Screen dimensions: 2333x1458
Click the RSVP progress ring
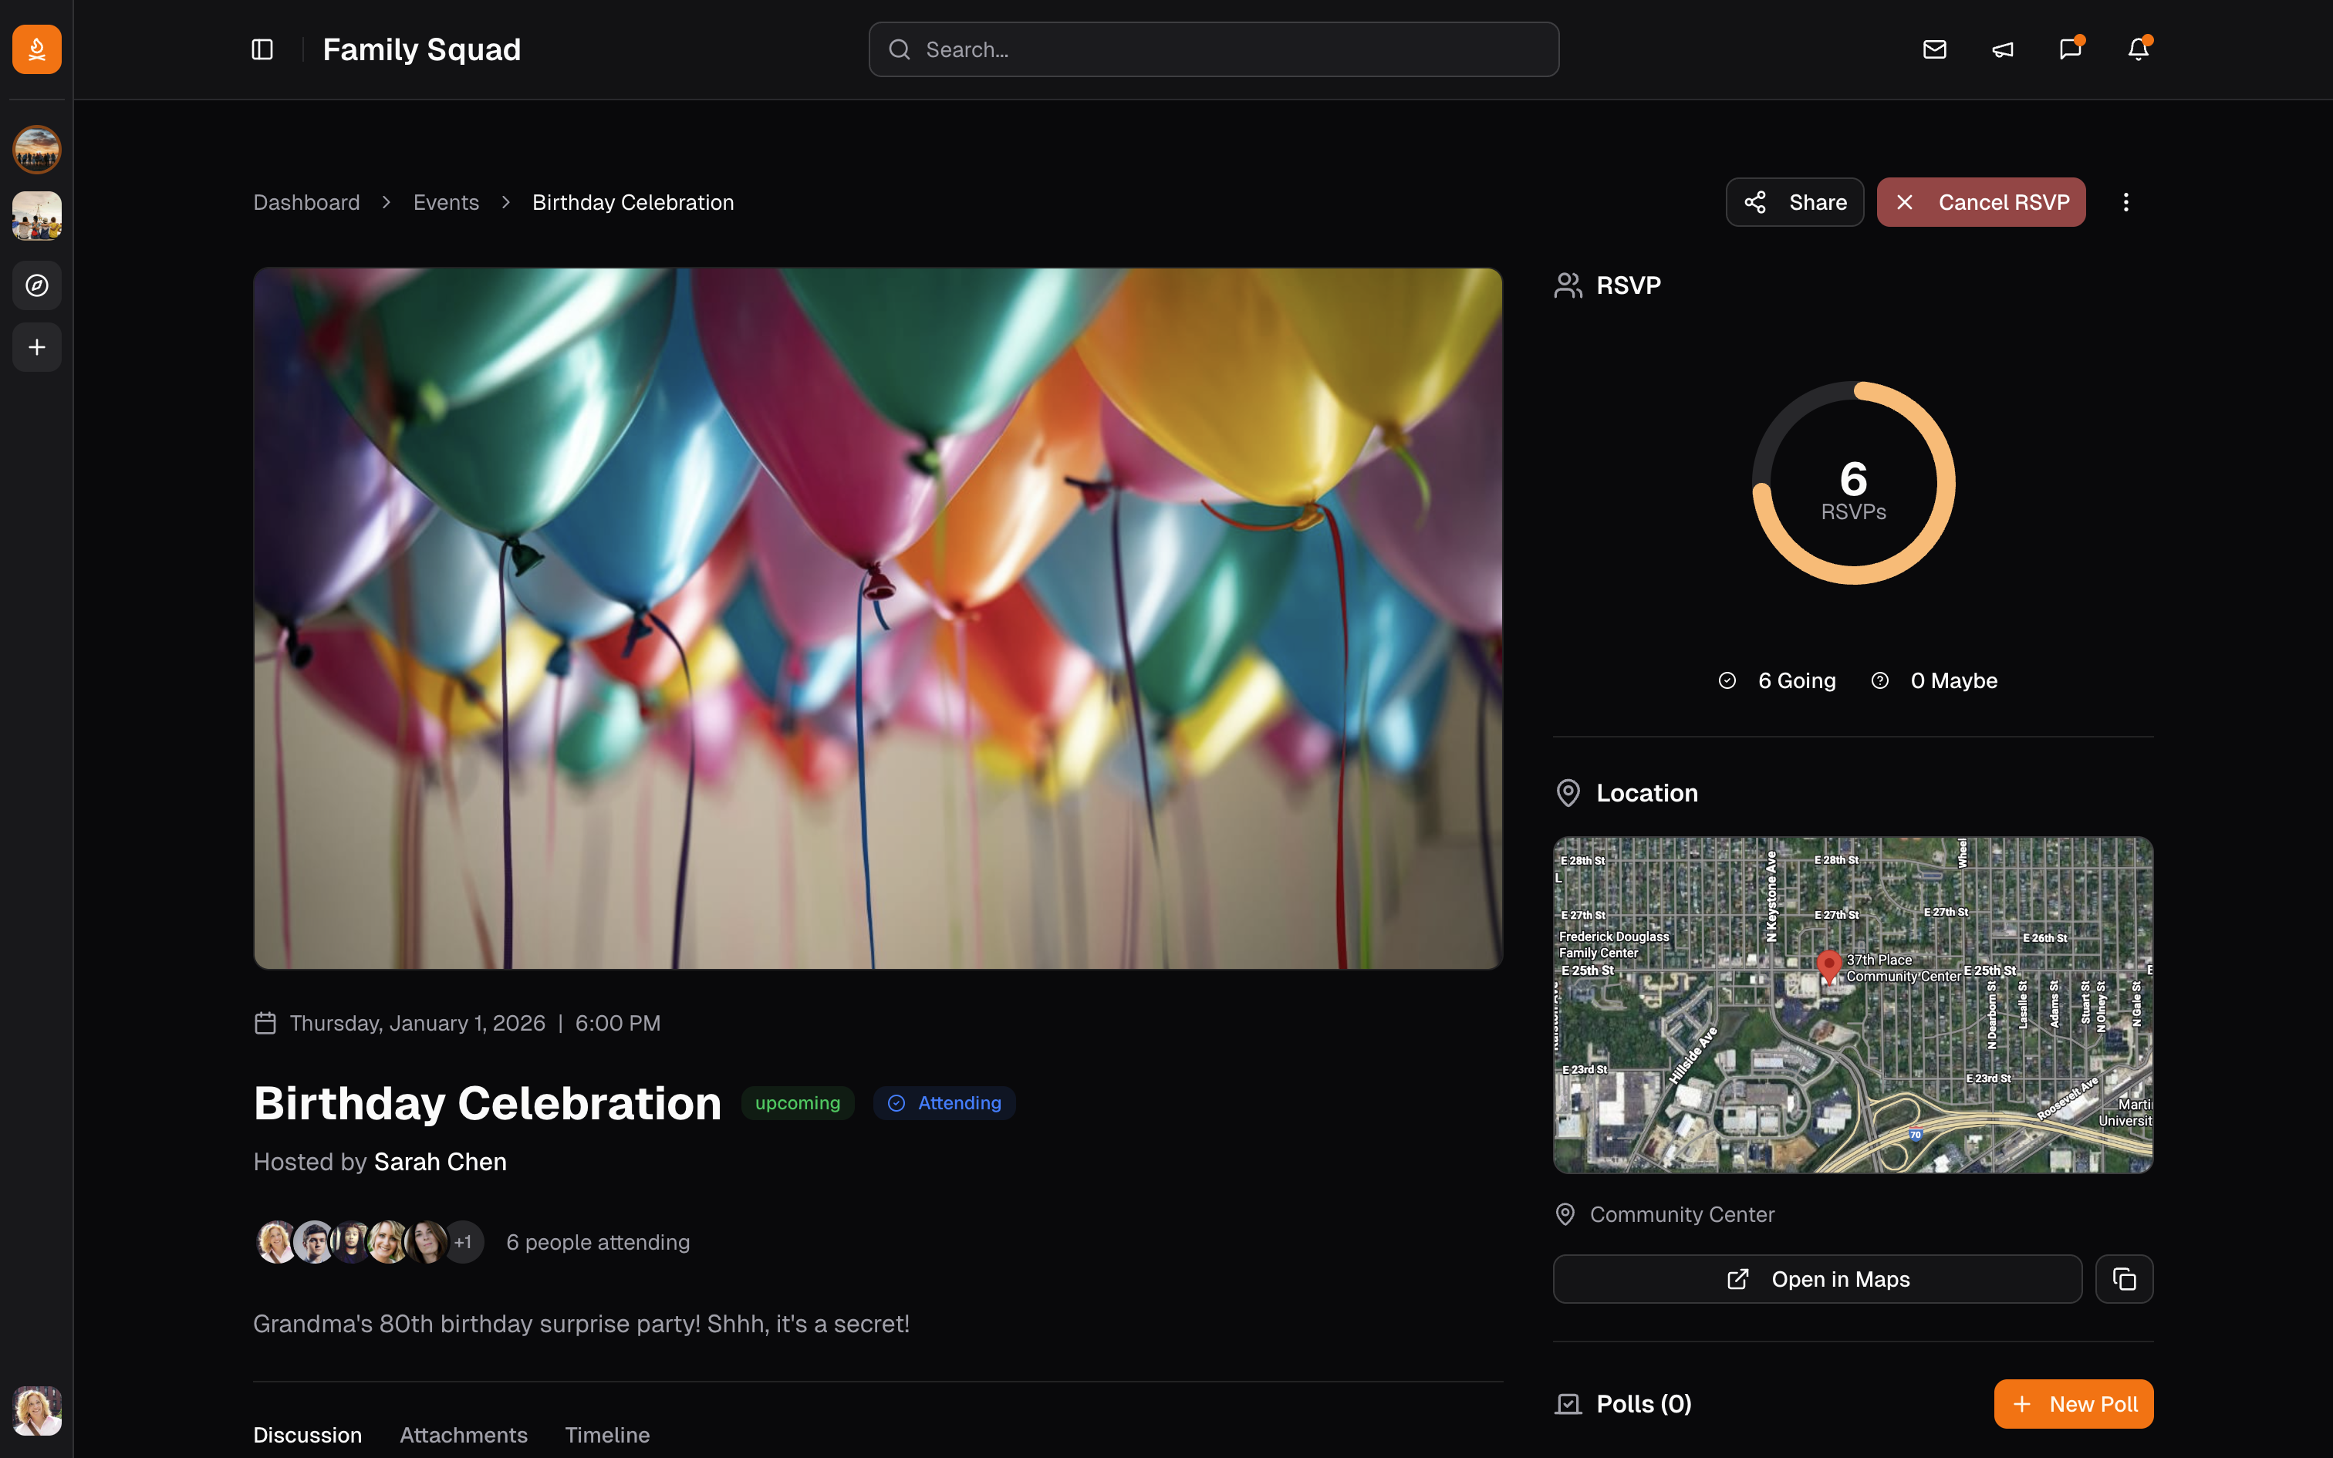pyautogui.click(x=1853, y=483)
